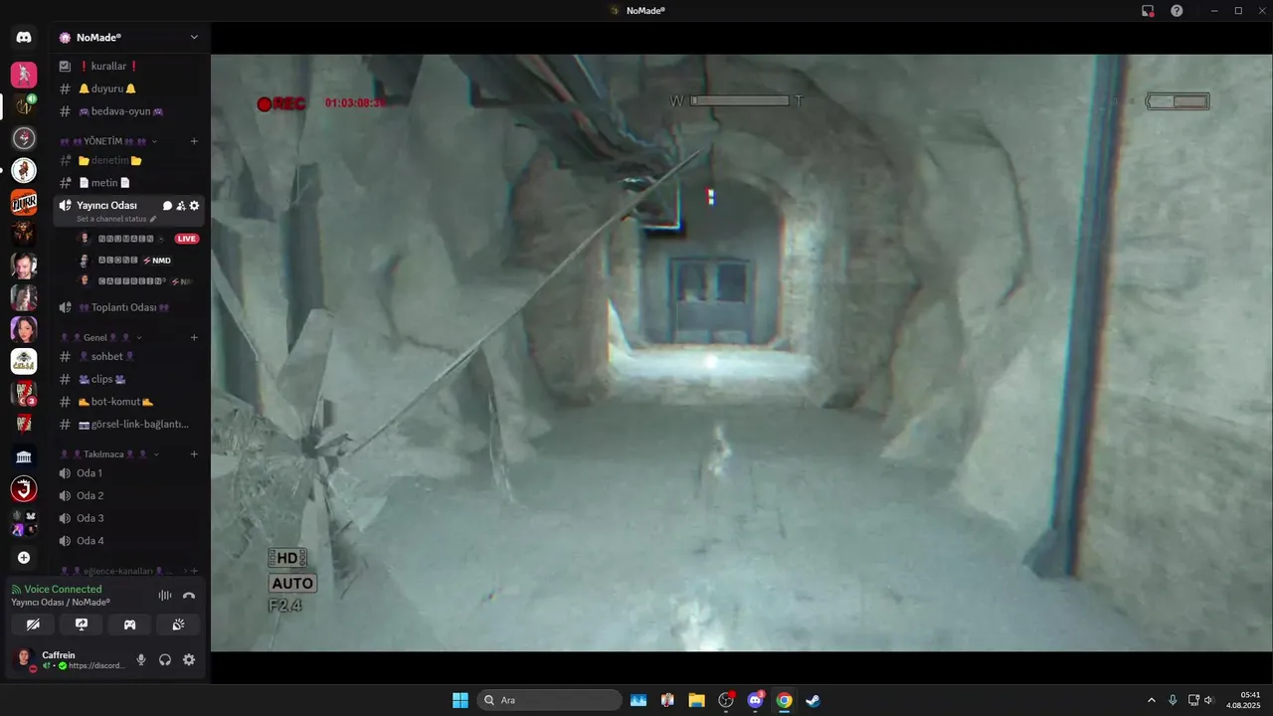This screenshot has width=1273, height=716.
Task: Open the white-columns bank building server icon
Action: (24, 456)
